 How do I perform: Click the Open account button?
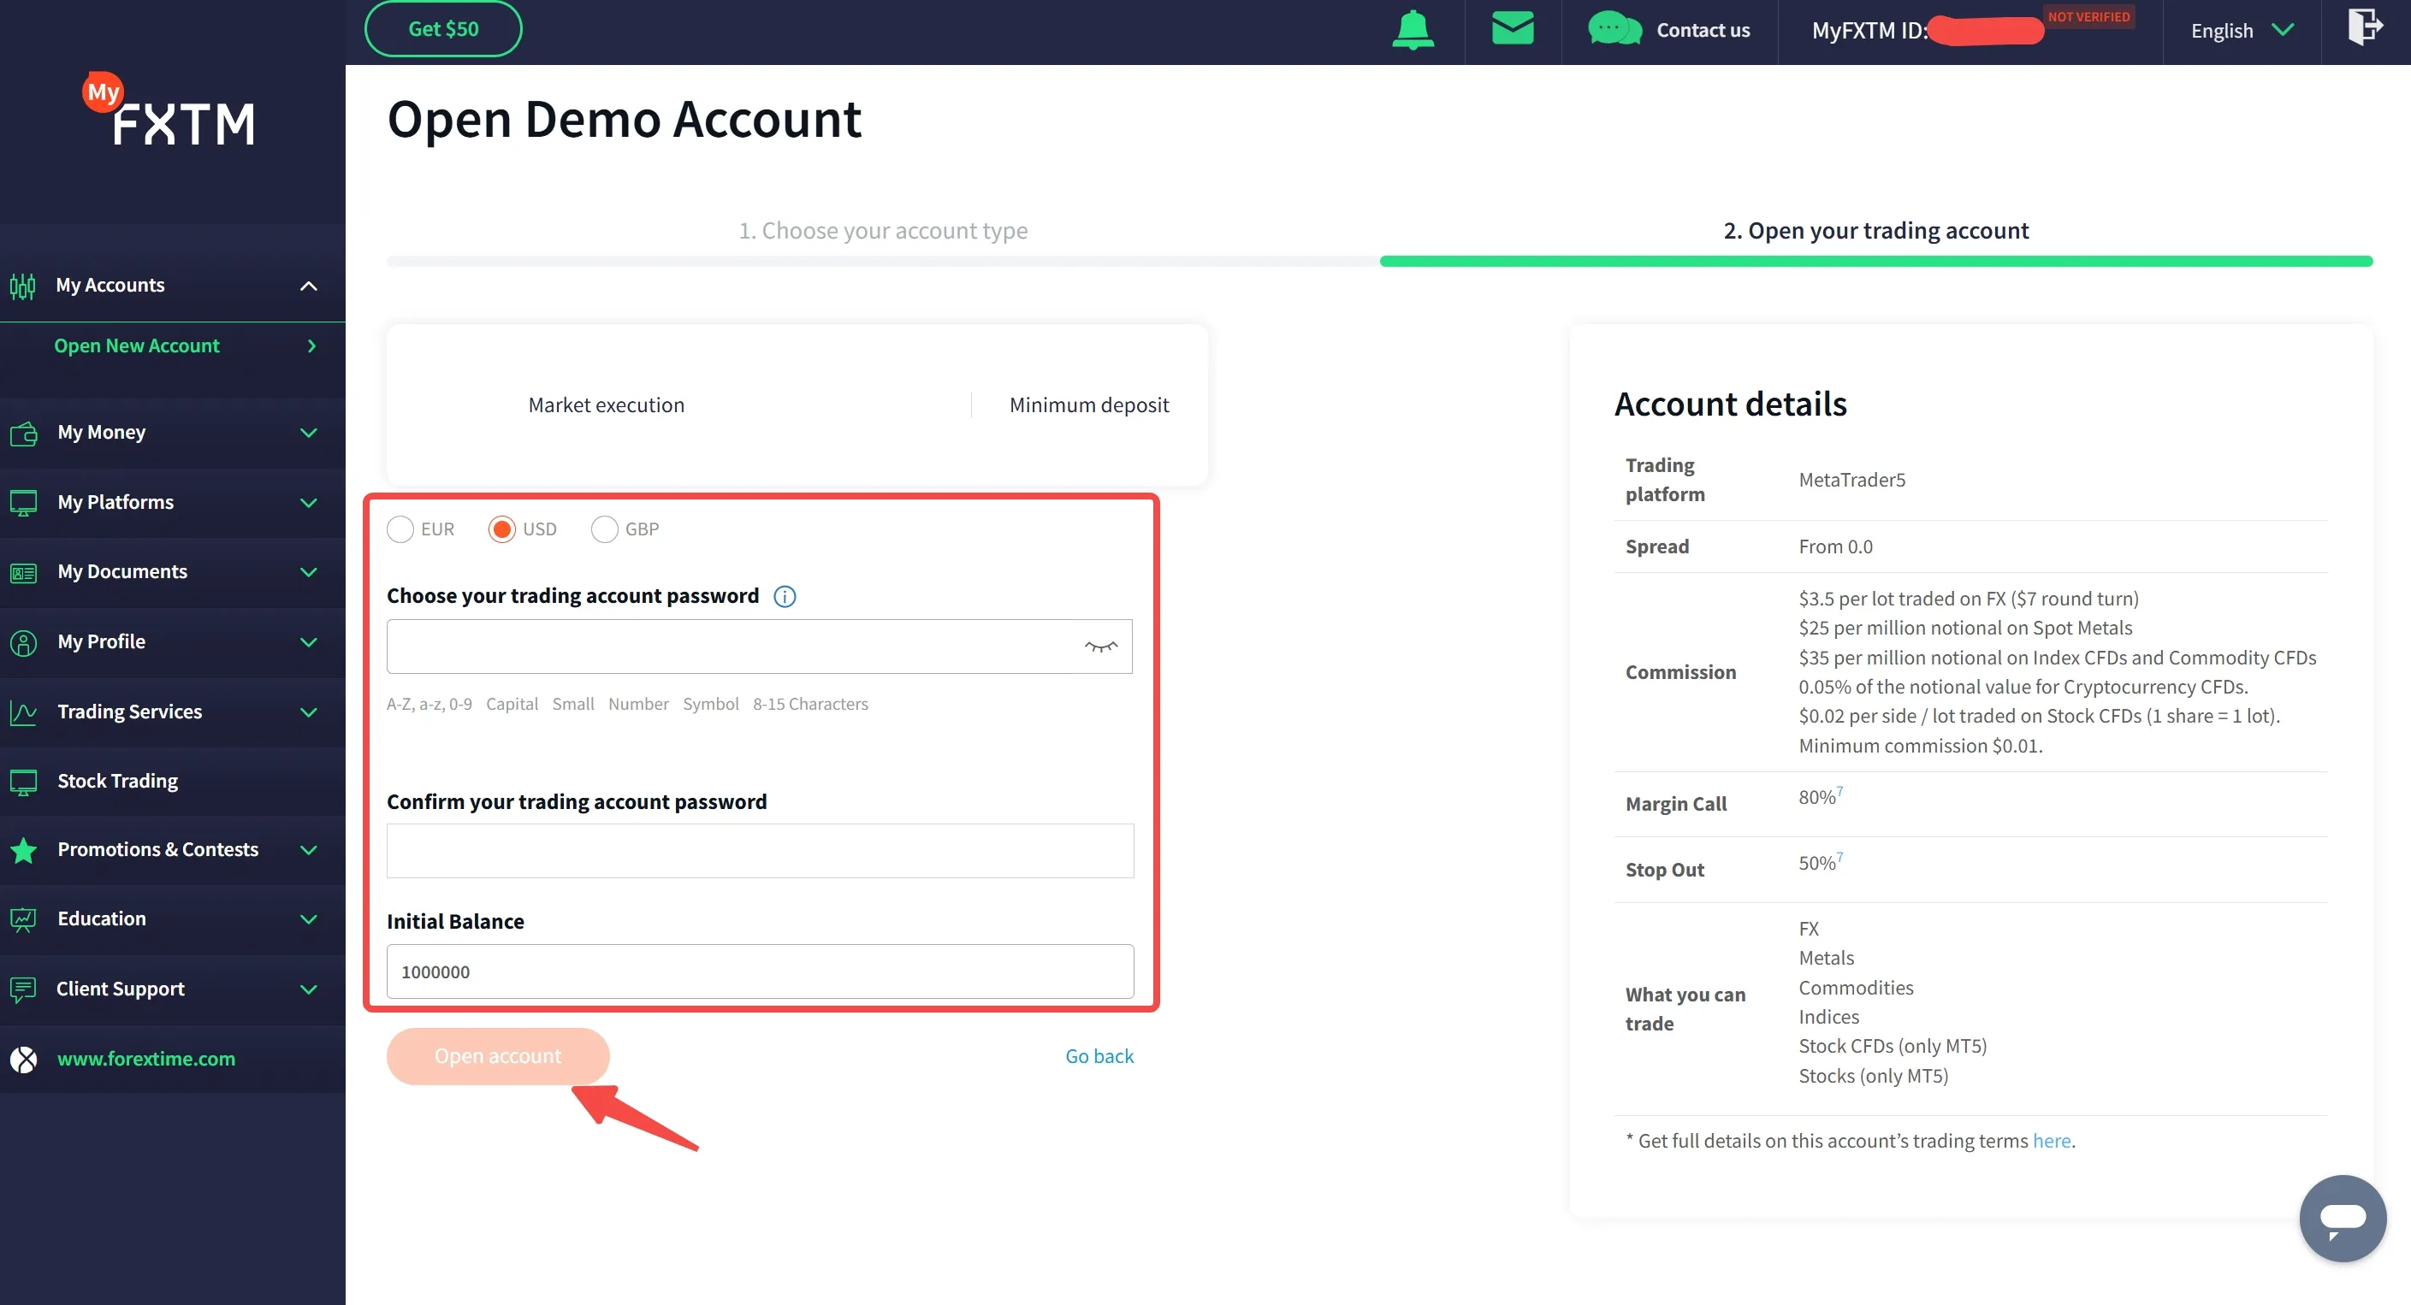(498, 1056)
